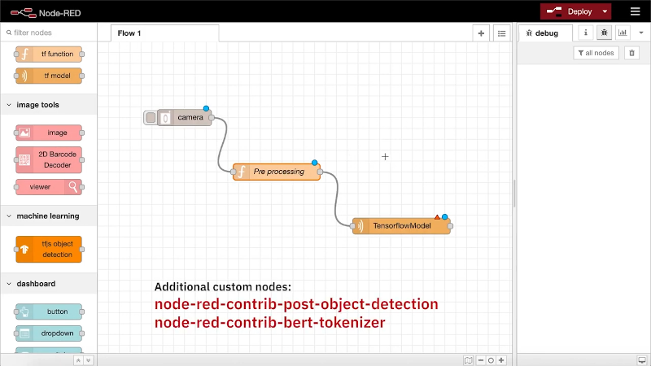Toggle the canvas navigator map icon
Image resolution: width=651 pixels, height=366 pixels.
tap(468, 359)
